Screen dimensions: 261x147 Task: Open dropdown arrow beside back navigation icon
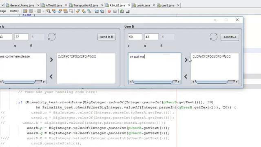[x=35, y=11]
